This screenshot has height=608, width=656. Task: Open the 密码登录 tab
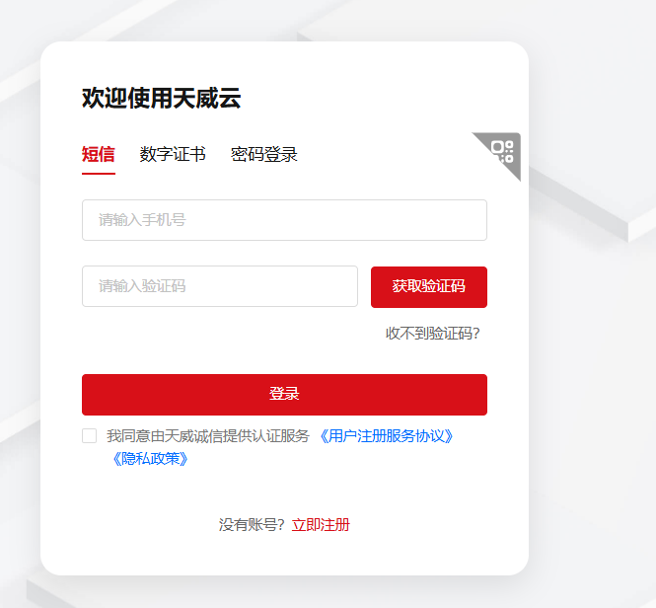point(264,154)
